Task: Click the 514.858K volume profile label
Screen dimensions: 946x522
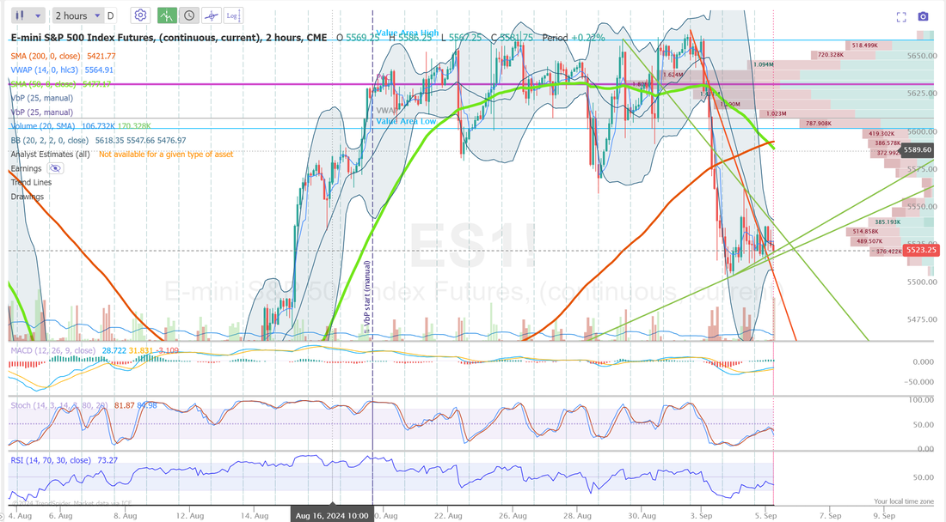Action: [866, 231]
